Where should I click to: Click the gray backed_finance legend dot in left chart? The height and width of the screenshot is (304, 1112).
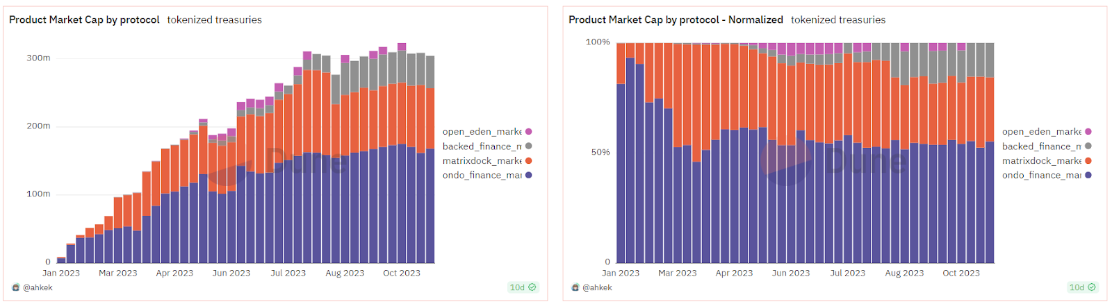[x=529, y=146]
